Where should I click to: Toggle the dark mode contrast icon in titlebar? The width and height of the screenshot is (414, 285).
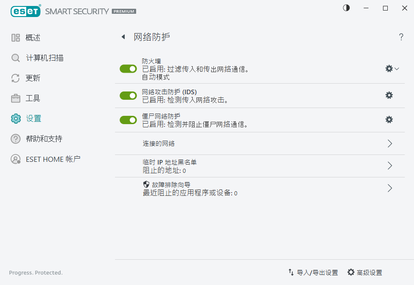(x=346, y=8)
